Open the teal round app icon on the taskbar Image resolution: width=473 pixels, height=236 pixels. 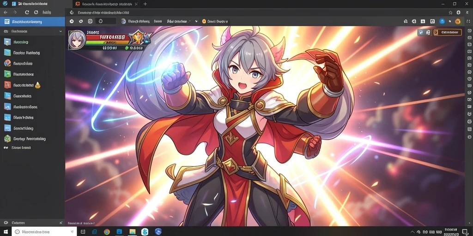(x=145, y=231)
